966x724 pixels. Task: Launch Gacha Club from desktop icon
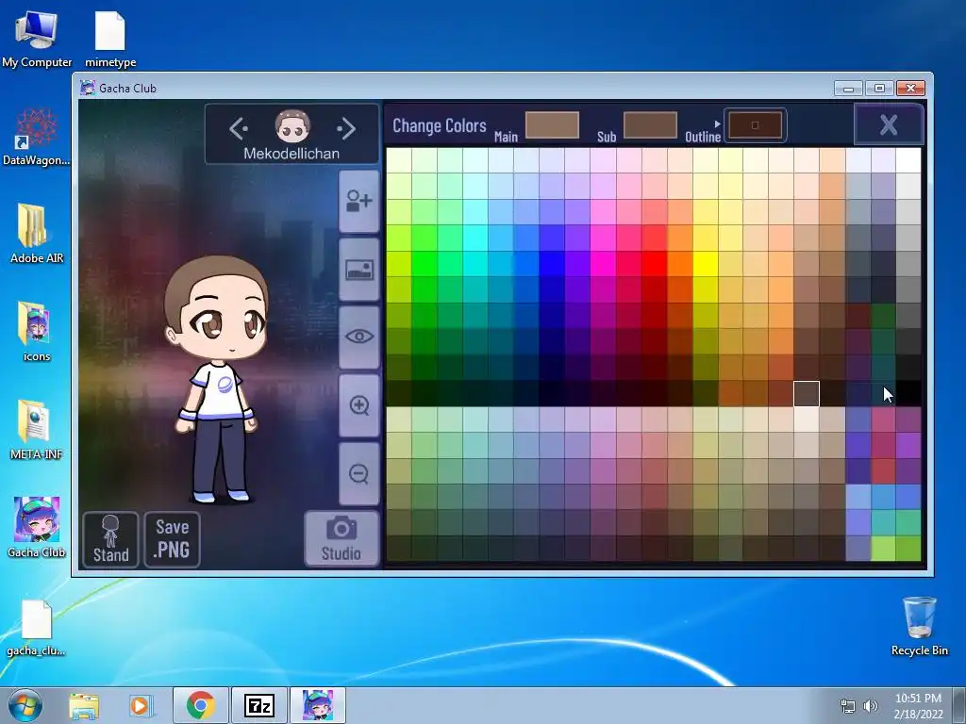click(37, 528)
